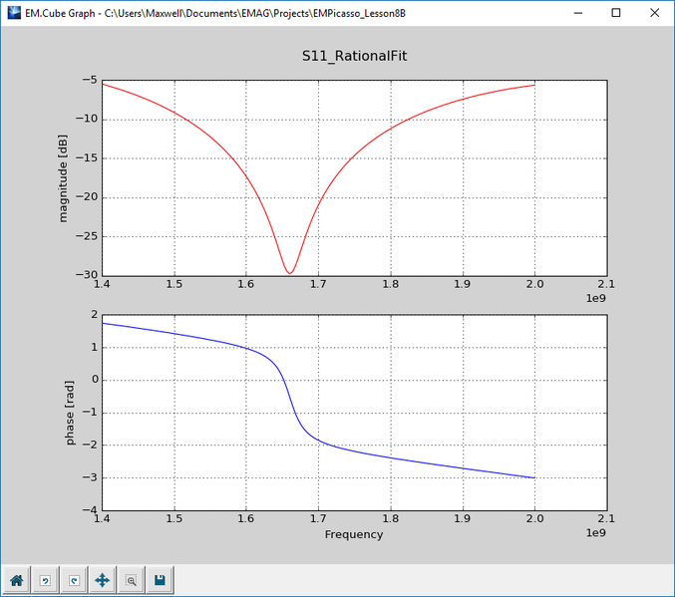Maximize the EM.Cube Graph window

[616, 13]
